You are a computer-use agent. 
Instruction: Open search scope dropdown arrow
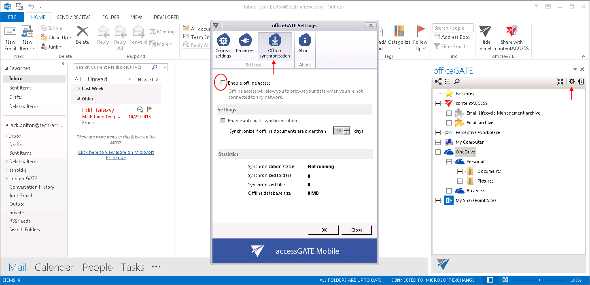click(x=164, y=68)
